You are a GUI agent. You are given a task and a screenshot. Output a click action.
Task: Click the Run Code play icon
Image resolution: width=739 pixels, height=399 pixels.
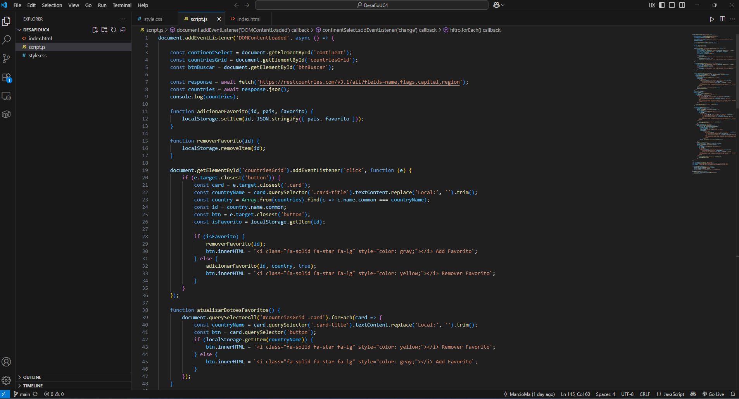712,19
